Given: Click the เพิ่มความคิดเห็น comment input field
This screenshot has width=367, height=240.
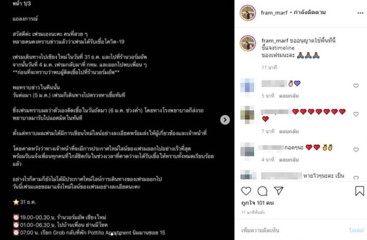Looking at the screenshot, I should click(x=293, y=231).
